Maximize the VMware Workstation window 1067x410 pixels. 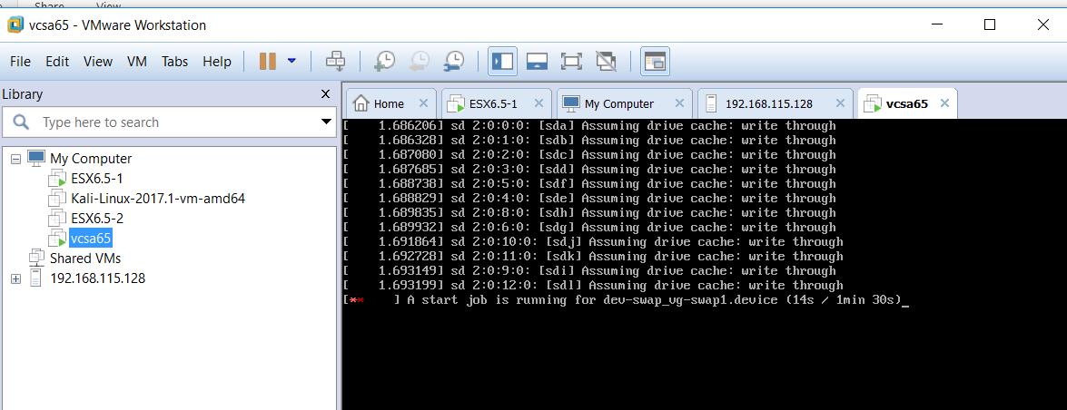click(990, 24)
